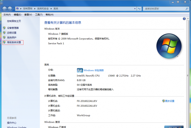Go back with the Back arrow button
Image resolution: width=191 pixels, height=128 pixels.
pos(4,9)
